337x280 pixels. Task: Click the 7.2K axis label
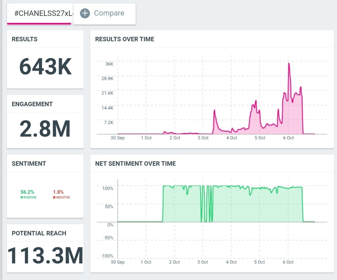coord(109,122)
